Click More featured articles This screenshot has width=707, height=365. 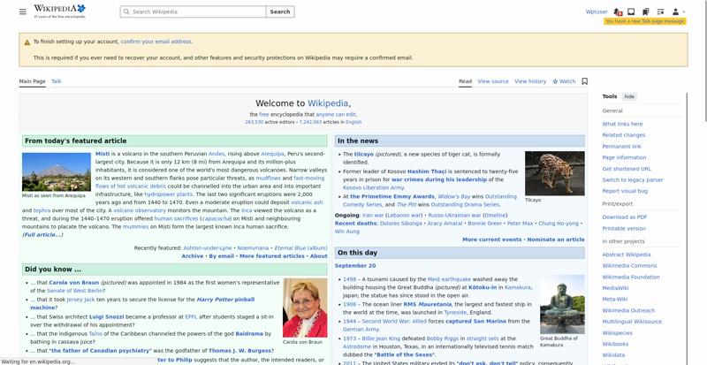[x=272, y=255]
